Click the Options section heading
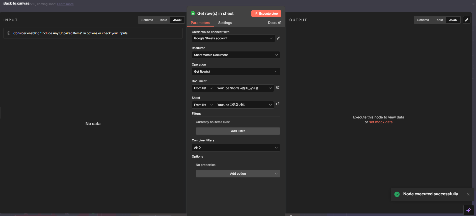Viewport: 476px width, 216px height. (x=197, y=157)
